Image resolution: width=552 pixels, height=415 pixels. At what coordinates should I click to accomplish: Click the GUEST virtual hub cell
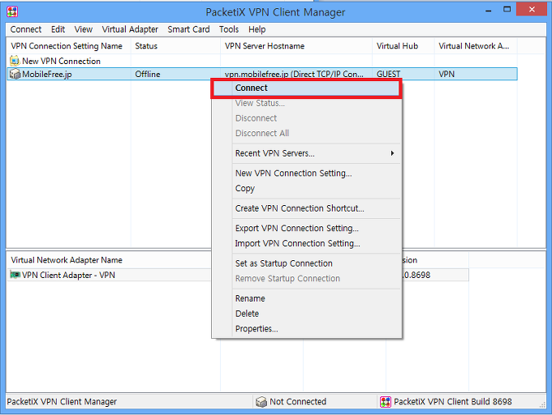(x=388, y=74)
